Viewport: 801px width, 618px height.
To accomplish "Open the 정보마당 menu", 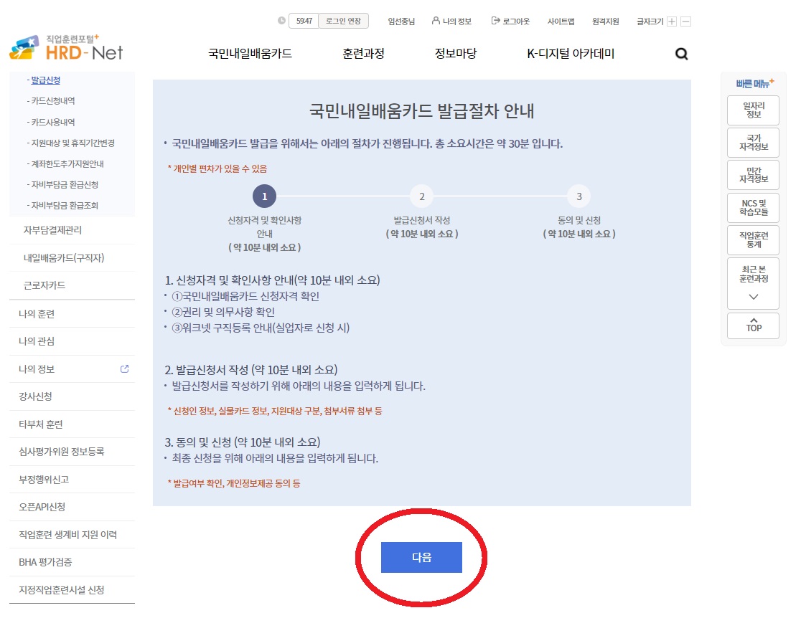I will pos(455,53).
